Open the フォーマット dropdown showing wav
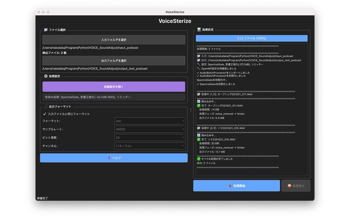The height and width of the screenshot is (218, 350). [x=150, y=121]
